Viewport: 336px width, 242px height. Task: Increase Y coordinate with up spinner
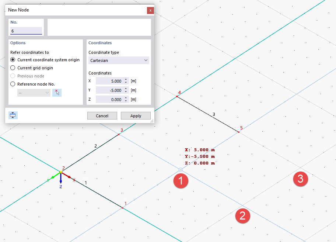pos(126,89)
